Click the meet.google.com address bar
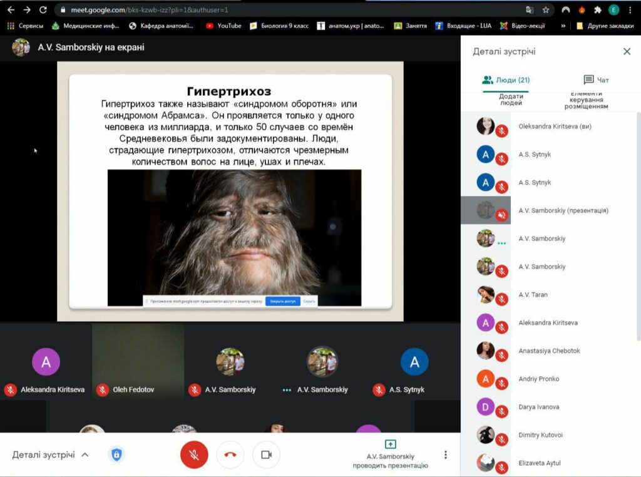 pos(286,10)
